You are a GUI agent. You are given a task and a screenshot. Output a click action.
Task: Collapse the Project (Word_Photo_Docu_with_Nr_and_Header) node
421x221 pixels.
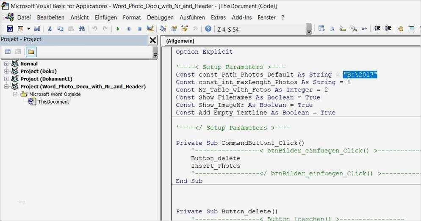6,86
